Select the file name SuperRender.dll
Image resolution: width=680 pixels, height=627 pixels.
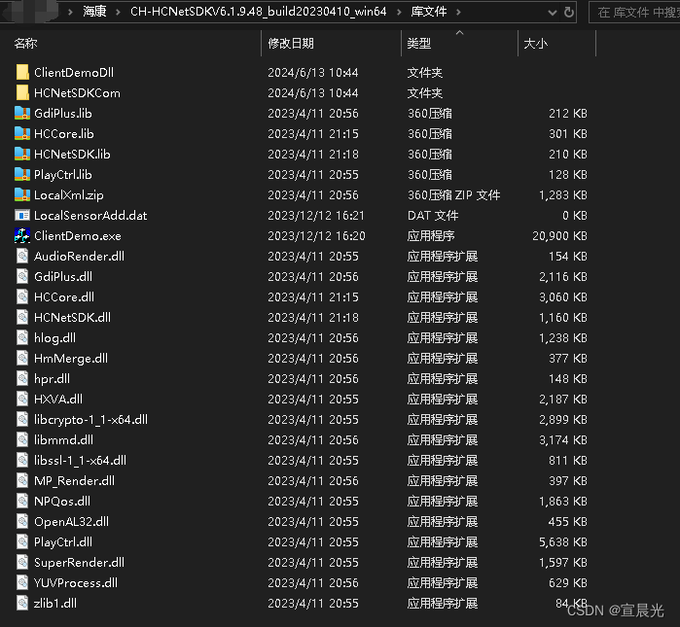[x=80, y=563]
